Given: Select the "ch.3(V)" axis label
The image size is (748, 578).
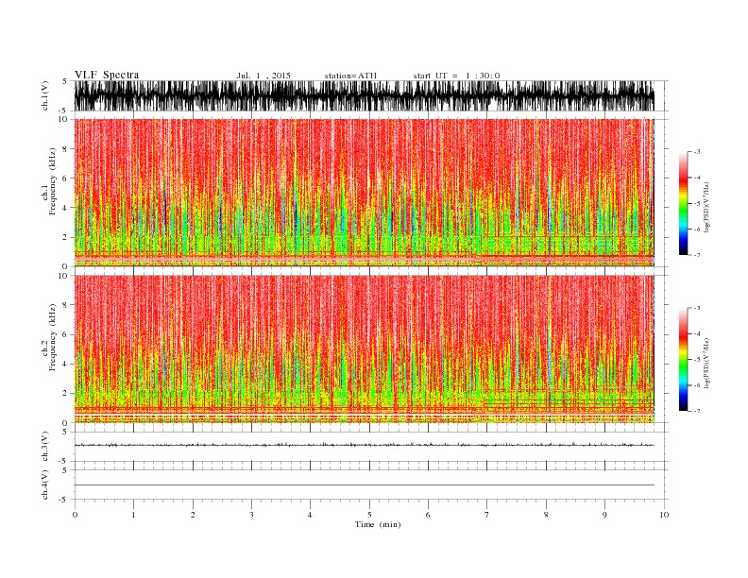Looking at the screenshot, I should coord(45,447).
